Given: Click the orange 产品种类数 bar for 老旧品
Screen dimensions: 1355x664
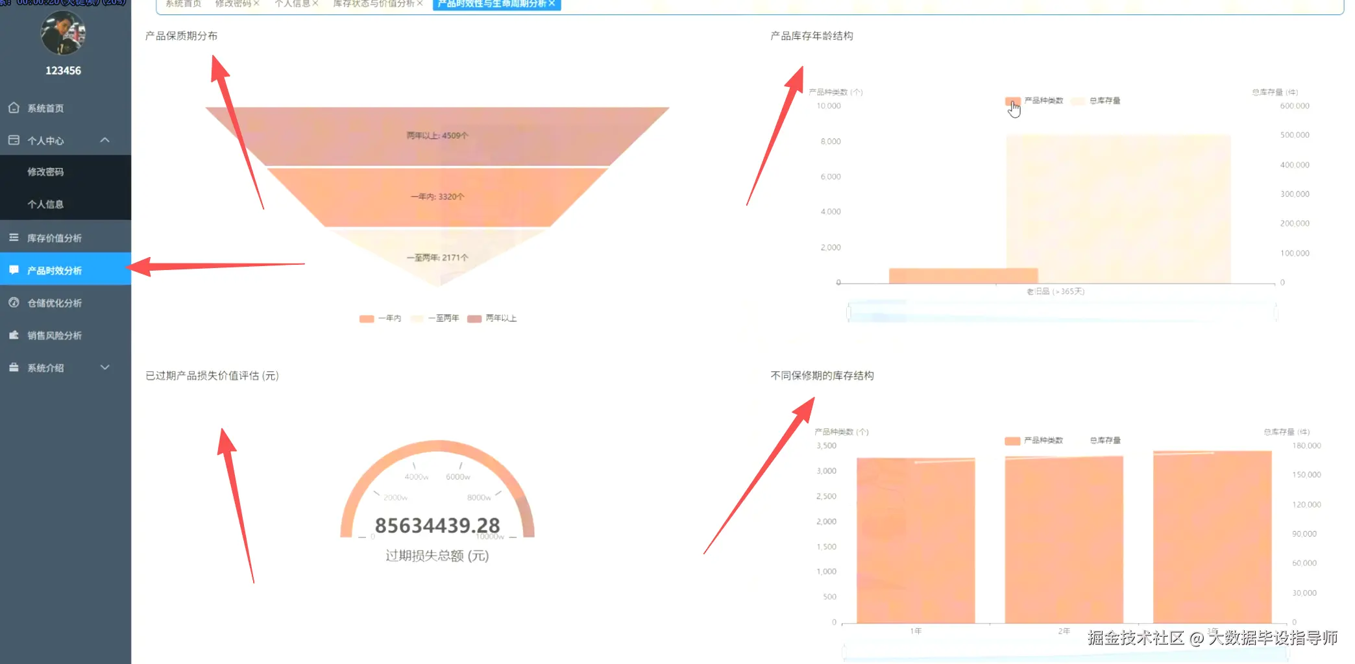Looking at the screenshot, I should click(963, 276).
